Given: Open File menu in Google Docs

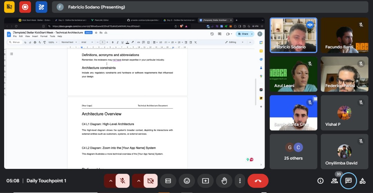Looking at the screenshot, I should pos(15,36).
